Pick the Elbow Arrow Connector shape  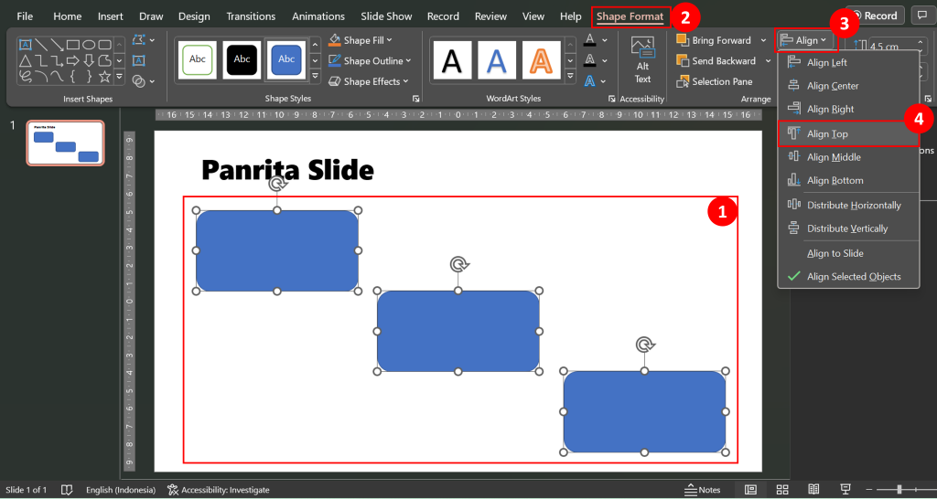tap(58, 60)
